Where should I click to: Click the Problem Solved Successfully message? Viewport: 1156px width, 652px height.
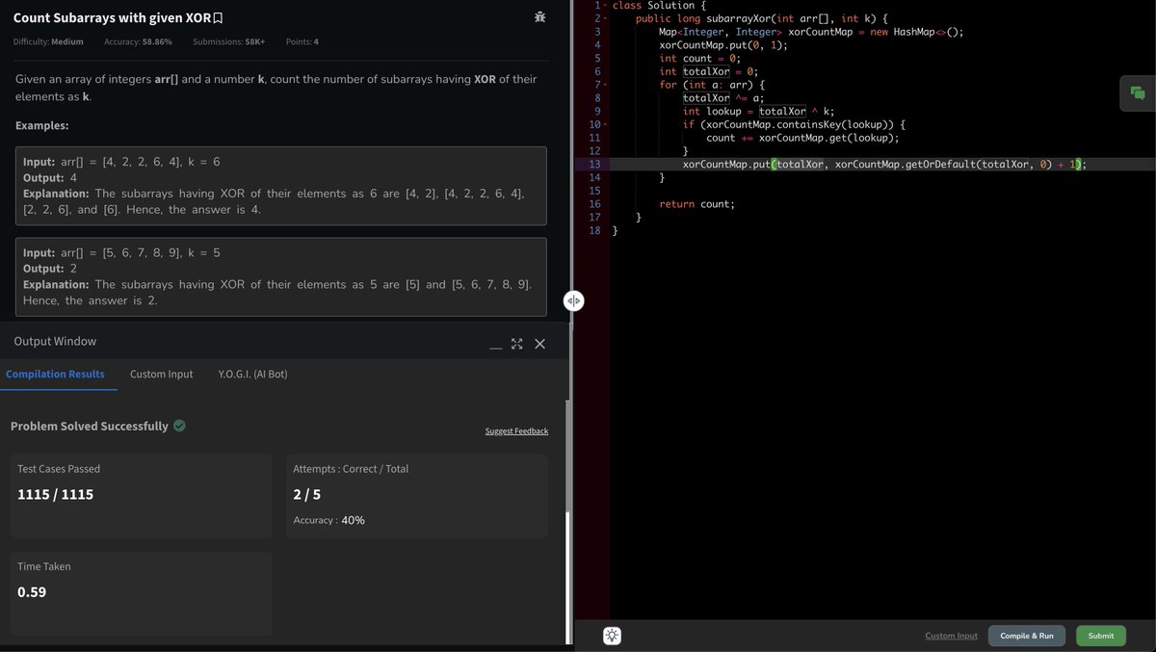(90, 426)
